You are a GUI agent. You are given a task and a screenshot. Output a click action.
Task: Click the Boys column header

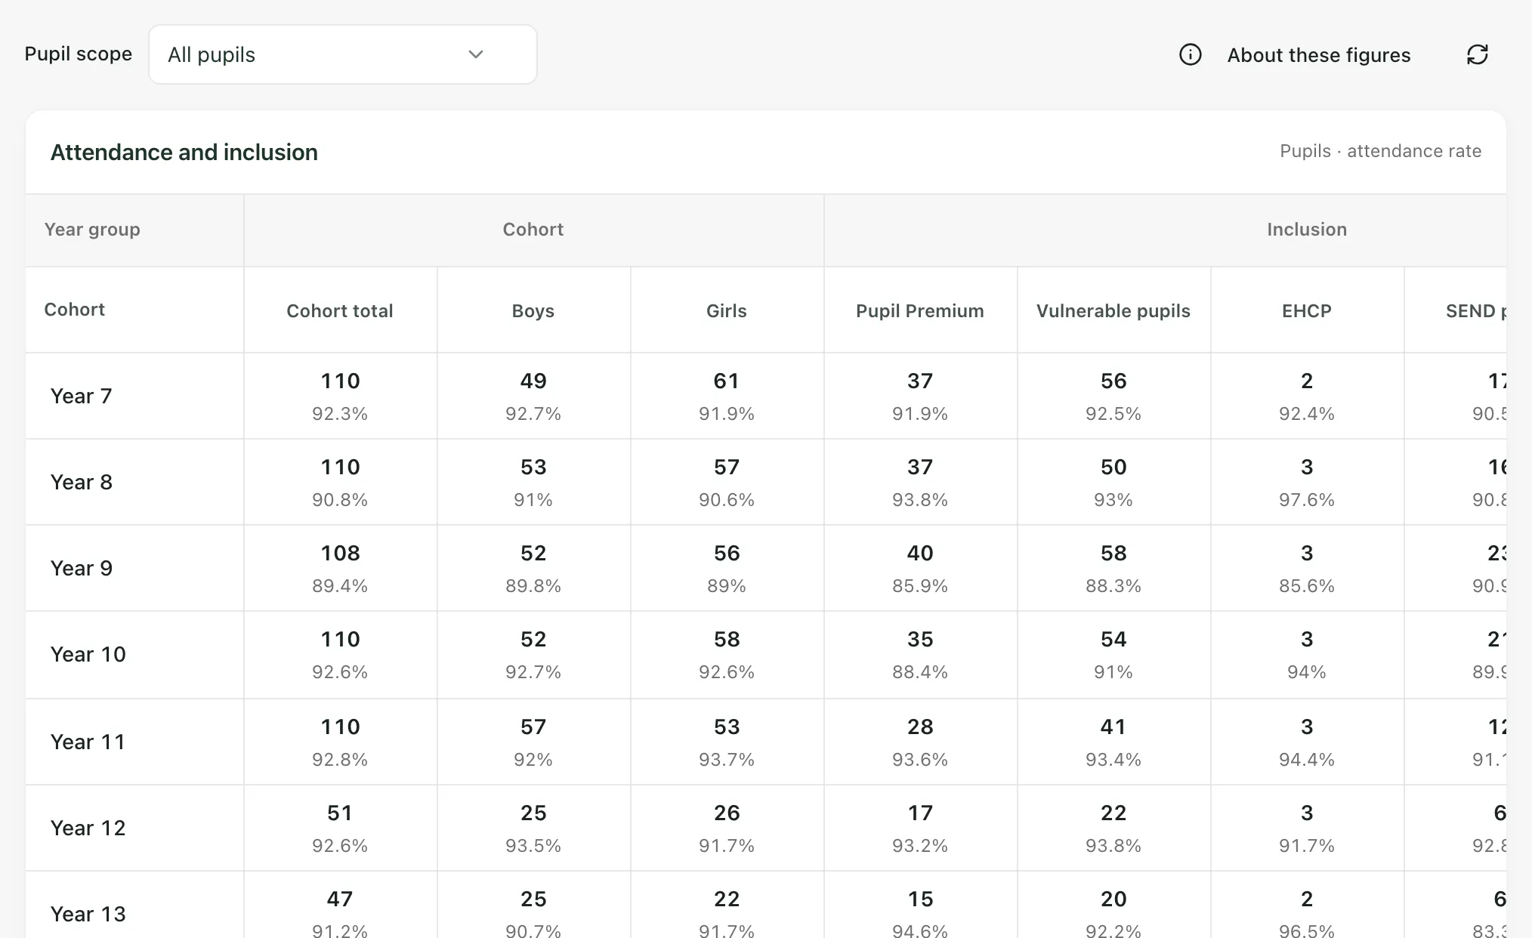pyautogui.click(x=533, y=310)
